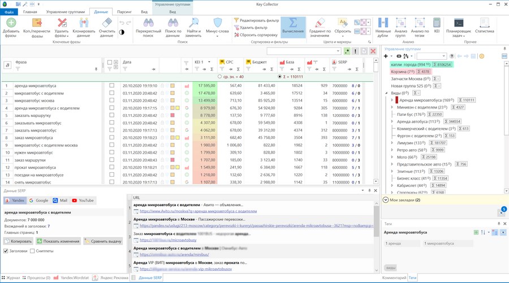This screenshot has width=509, height=283.
Task: Click Клонировать данные icon
Action: point(84,23)
